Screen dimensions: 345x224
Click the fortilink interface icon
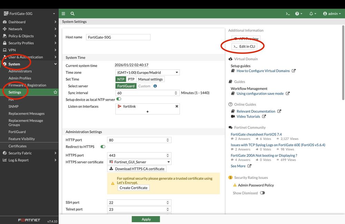[119, 106]
